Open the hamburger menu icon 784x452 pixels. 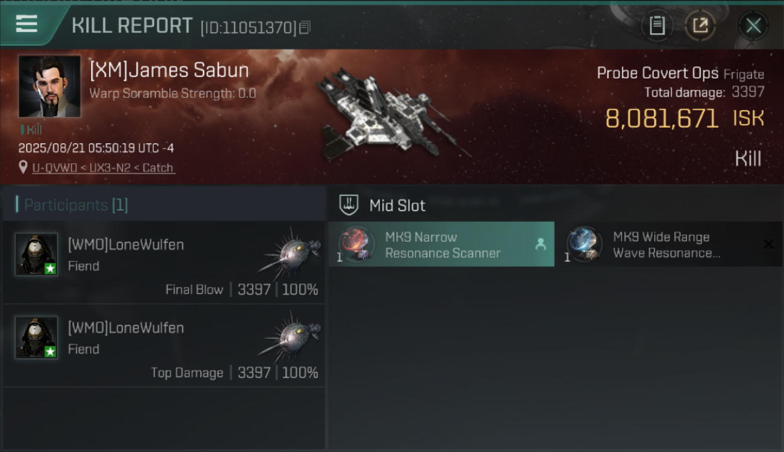(x=27, y=24)
